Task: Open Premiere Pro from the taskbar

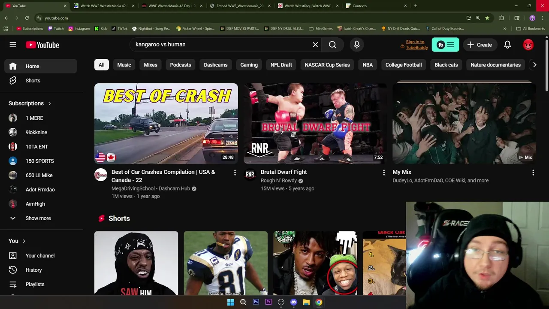Action: coord(268,302)
